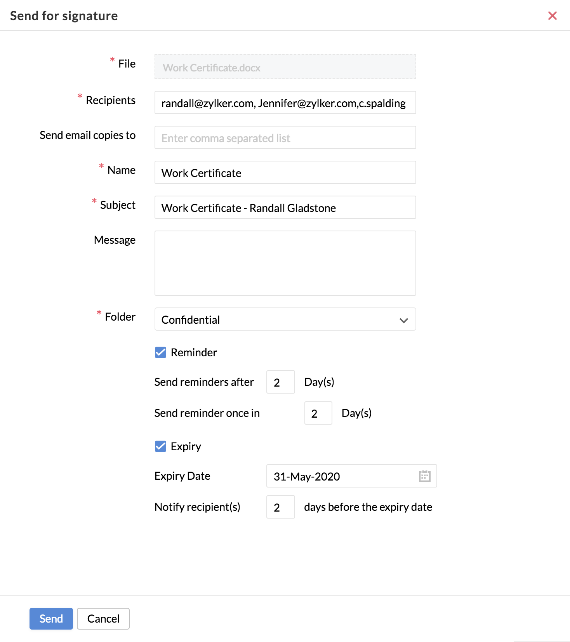The image size is (570, 642).
Task: Uncheck the Reminder checkbox
Action: coord(160,352)
